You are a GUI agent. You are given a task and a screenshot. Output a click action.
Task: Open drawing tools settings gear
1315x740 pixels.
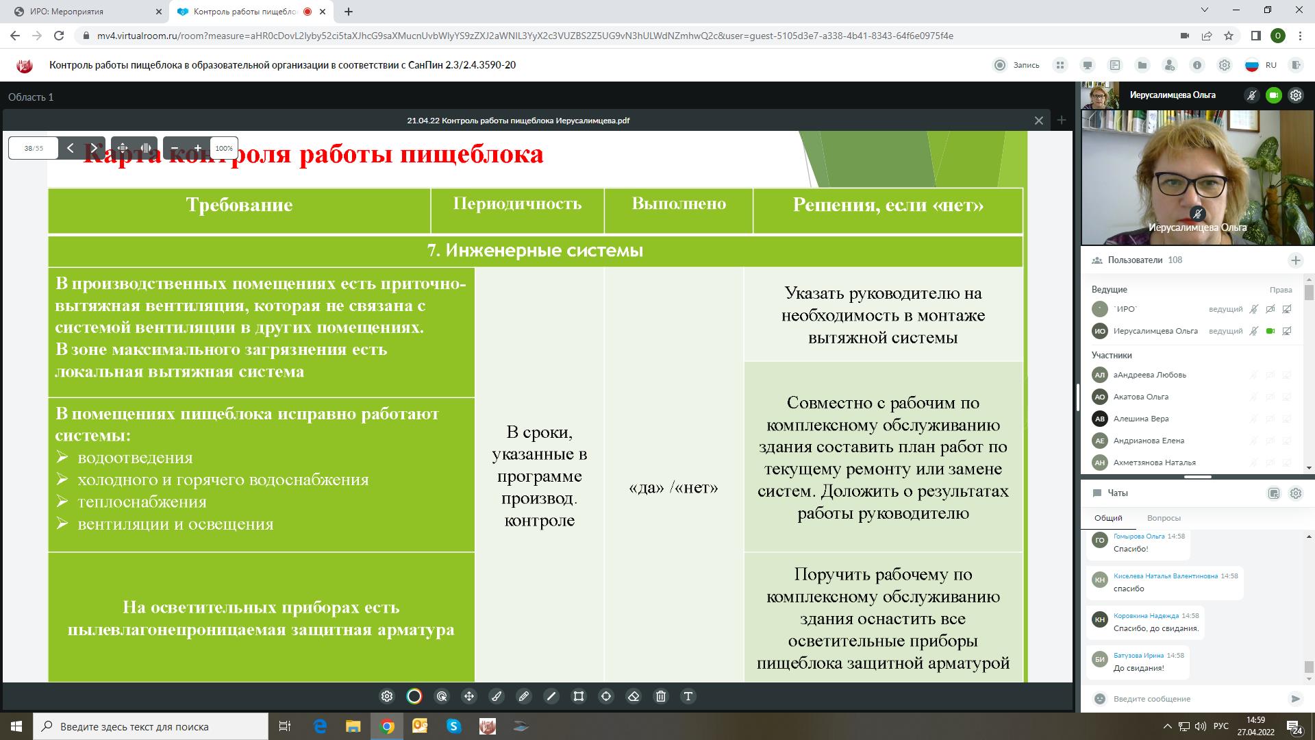(387, 696)
